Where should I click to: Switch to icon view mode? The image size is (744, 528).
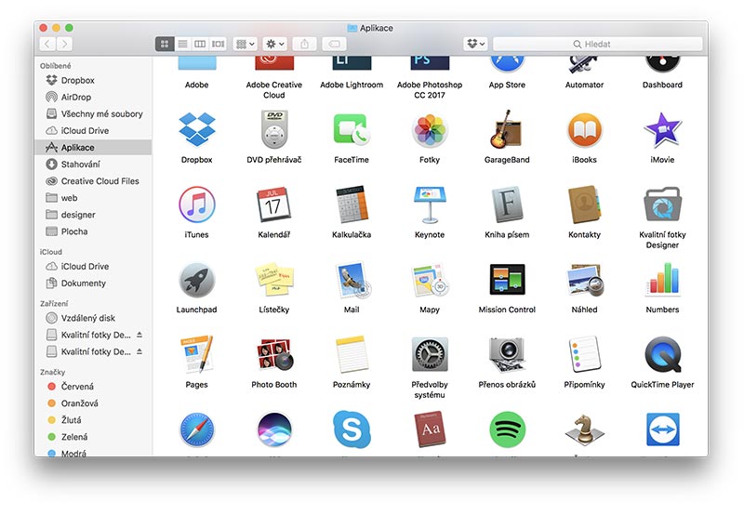click(165, 44)
